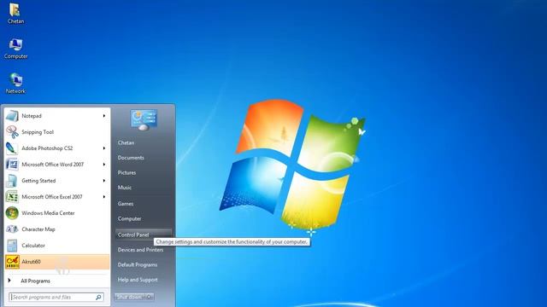Click the Calculator icon
547x307 pixels.
[12, 246]
